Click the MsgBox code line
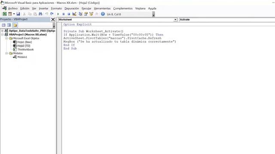This screenshot has width=275, height=154. click(x=120, y=41)
